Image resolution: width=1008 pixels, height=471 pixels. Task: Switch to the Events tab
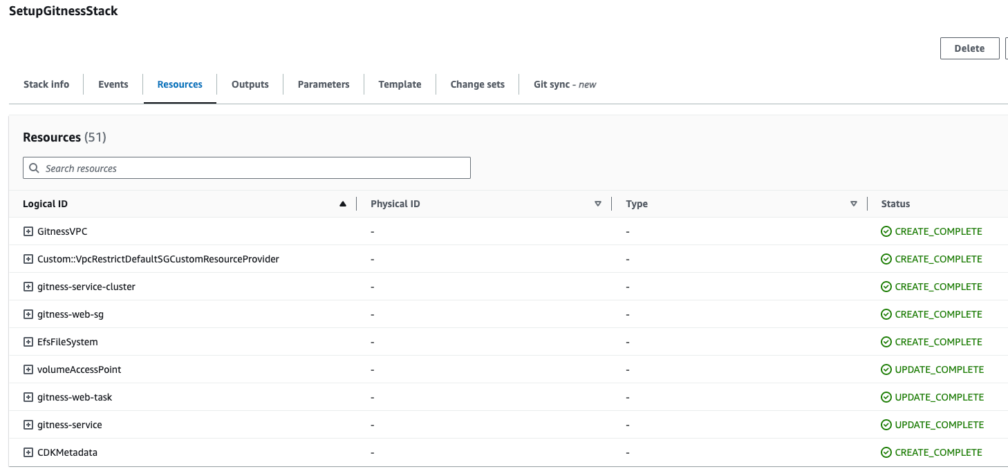pyautogui.click(x=113, y=84)
